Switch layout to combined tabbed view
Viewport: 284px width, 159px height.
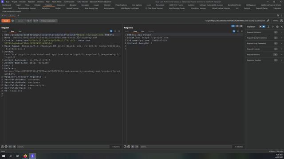241,26
